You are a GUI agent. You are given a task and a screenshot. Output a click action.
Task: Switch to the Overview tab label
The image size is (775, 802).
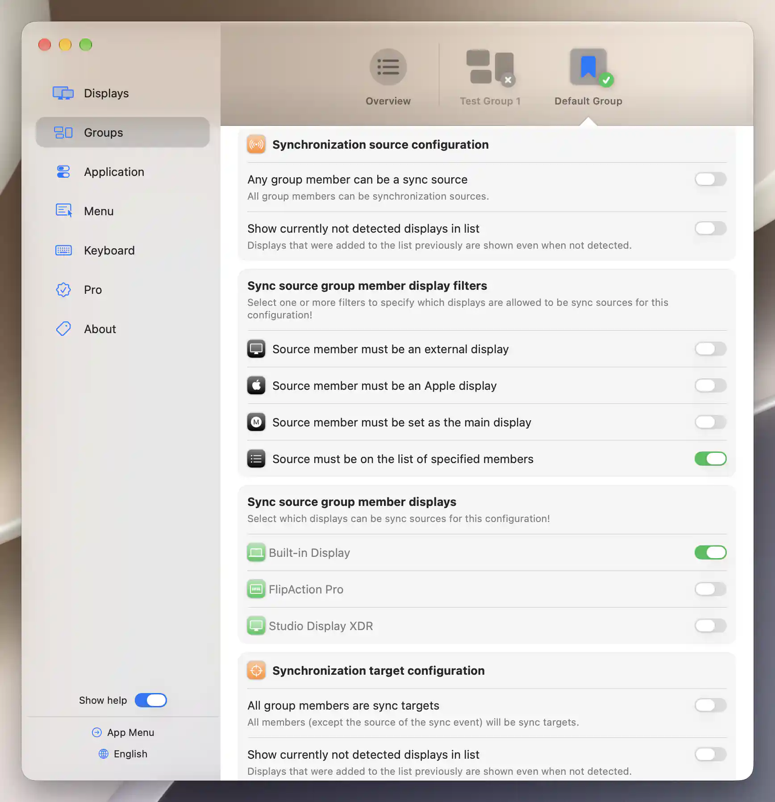pyautogui.click(x=388, y=101)
